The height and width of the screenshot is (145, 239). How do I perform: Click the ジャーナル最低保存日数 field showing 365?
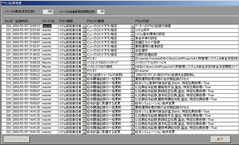pyautogui.click(x=48, y=12)
